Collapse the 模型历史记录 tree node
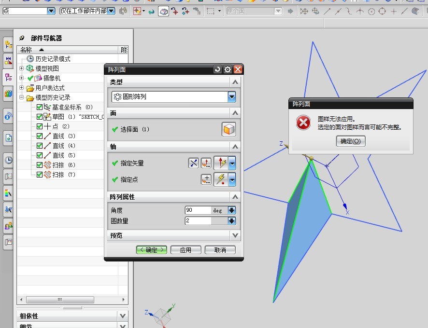The width and height of the screenshot is (428, 328). tap(22, 97)
